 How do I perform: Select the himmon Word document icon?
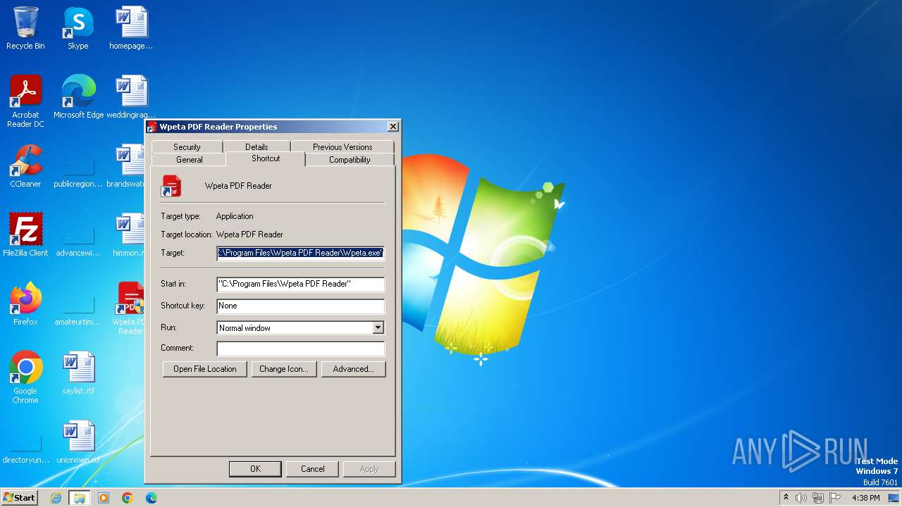click(130, 235)
